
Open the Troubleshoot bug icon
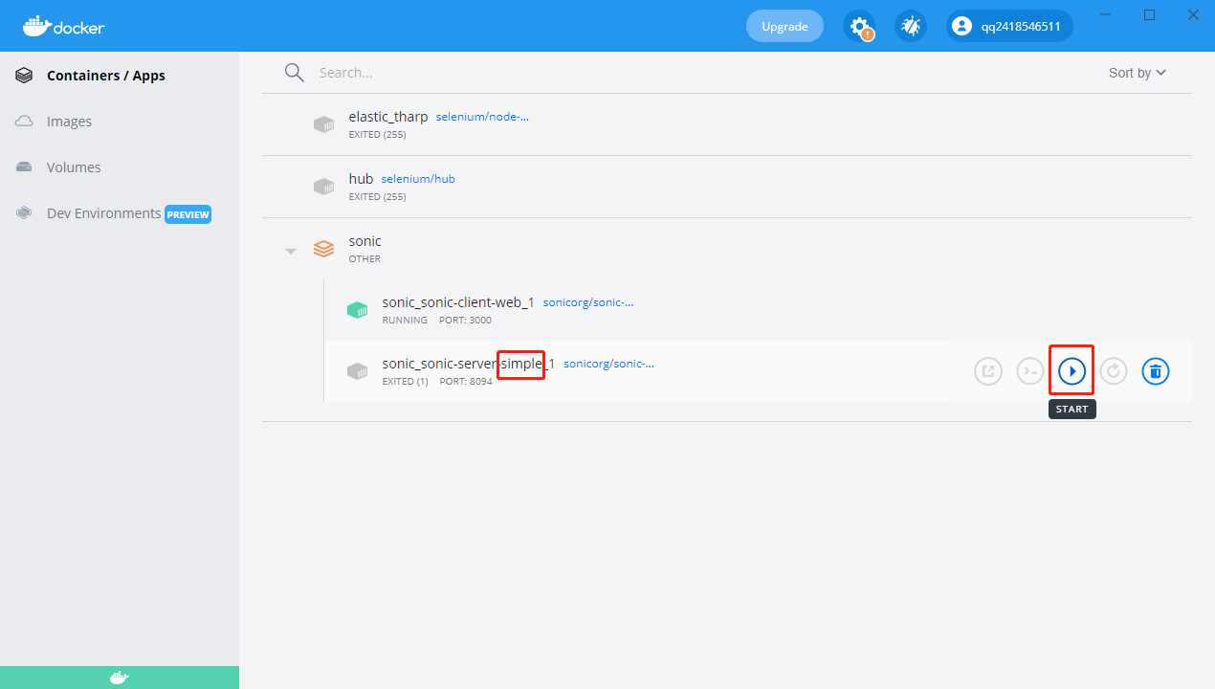[911, 26]
